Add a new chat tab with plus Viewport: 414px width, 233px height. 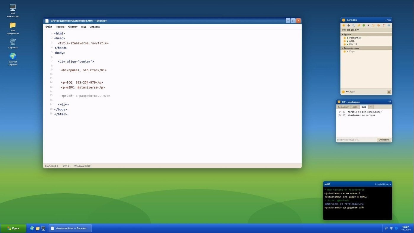coord(371,107)
